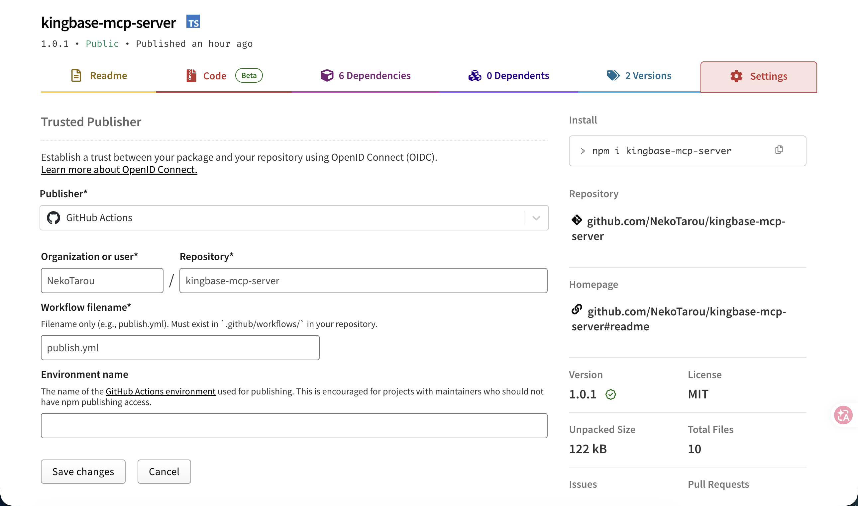Expand the Publisher dropdown chevron

click(x=536, y=218)
